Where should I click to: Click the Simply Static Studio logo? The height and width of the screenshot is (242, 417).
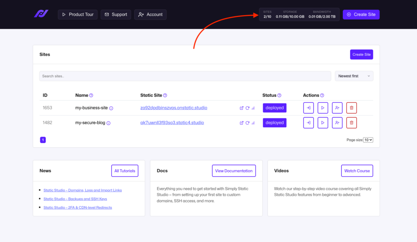[x=41, y=14]
